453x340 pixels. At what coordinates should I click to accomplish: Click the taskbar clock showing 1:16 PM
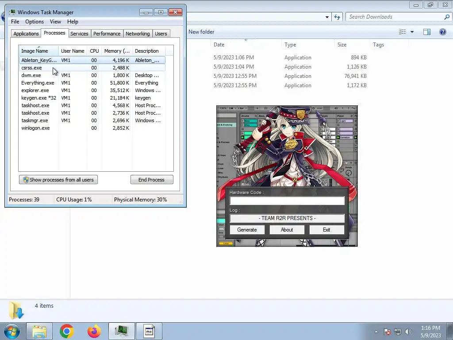click(430, 332)
